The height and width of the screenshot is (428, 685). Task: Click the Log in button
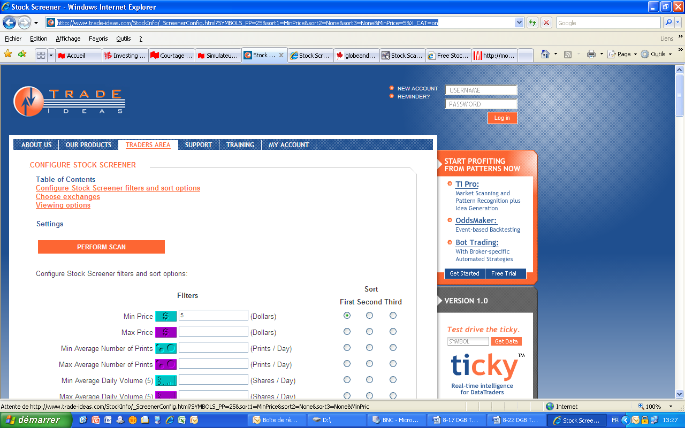(x=502, y=118)
